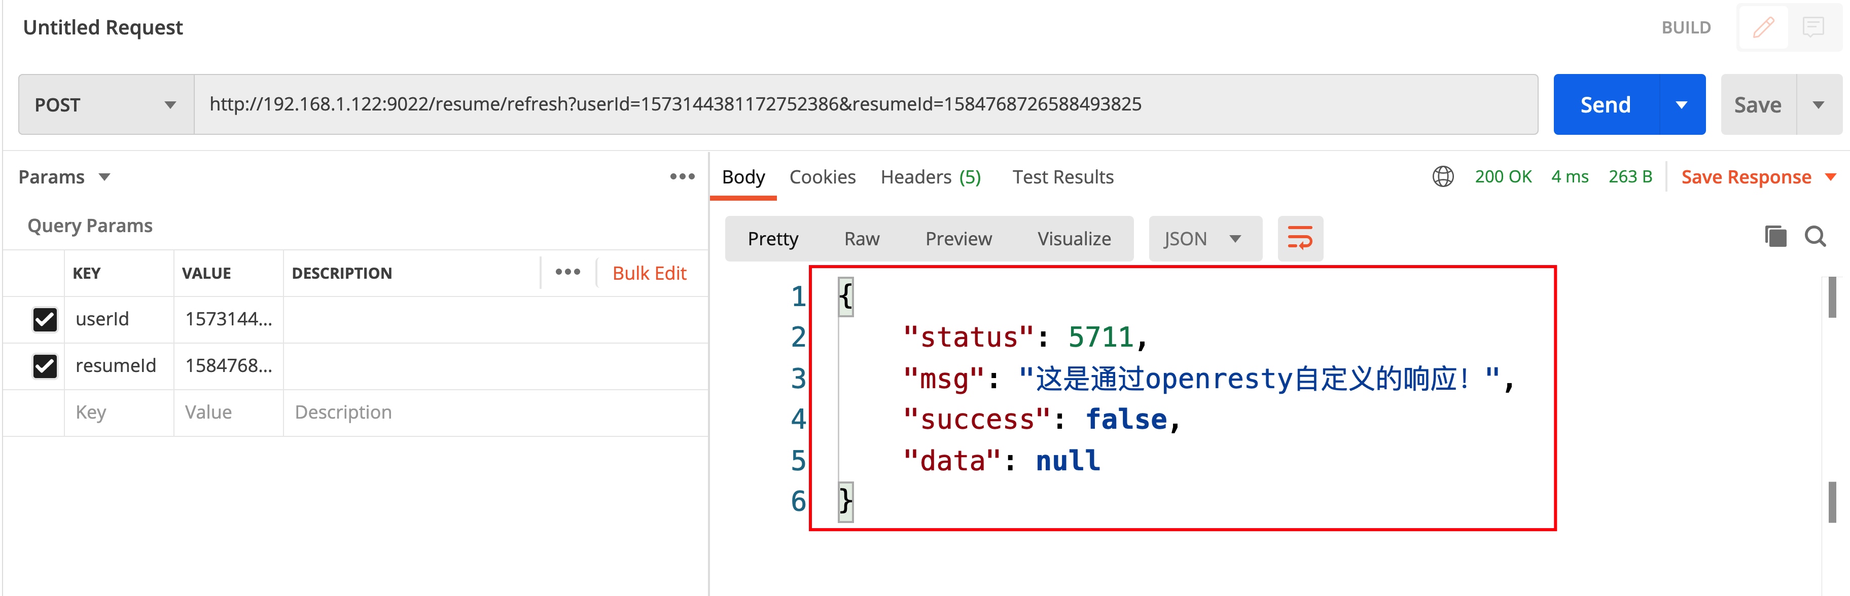Click the globe network icon
The image size is (1850, 596).
coord(1442,177)
